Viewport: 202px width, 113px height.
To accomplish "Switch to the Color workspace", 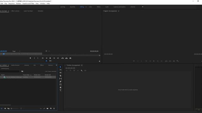I will (x=91, y=7).
